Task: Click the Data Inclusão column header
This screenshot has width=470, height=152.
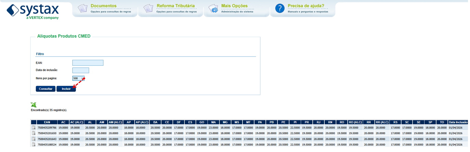Action: click(x=458, y=122)
